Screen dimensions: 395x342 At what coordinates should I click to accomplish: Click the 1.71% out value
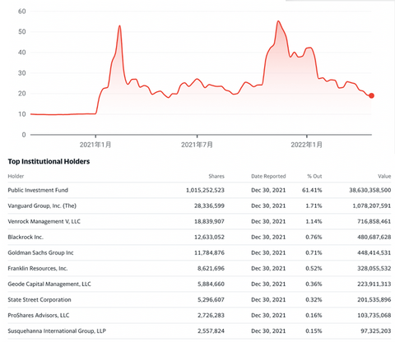314,206
